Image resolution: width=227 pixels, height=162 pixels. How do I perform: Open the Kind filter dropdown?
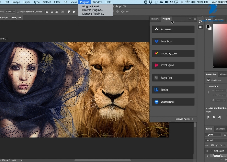(213, 135)
